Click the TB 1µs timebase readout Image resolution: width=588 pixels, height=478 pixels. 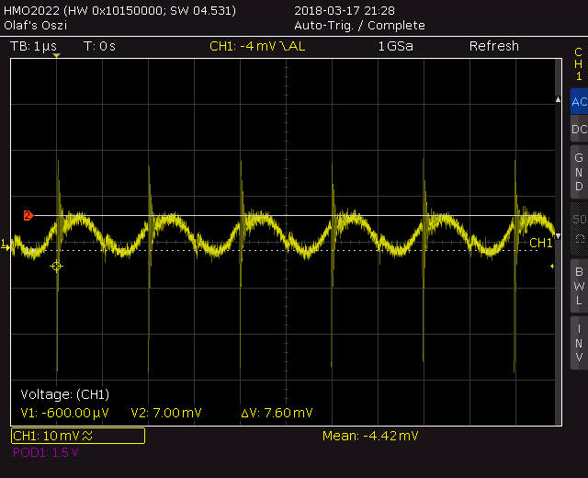point(33,46)
